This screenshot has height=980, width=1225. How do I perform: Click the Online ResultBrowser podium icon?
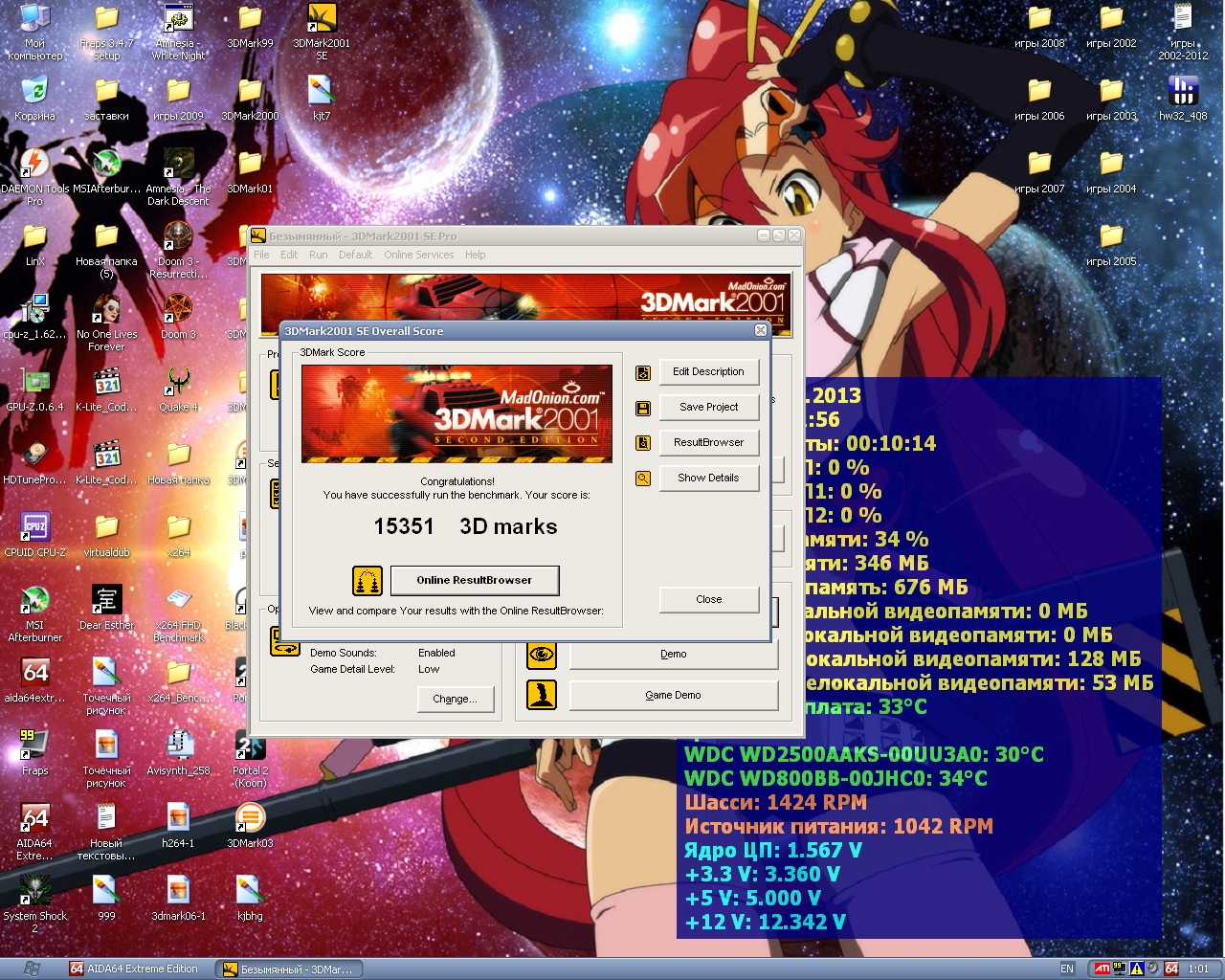(x=367, y=580)
